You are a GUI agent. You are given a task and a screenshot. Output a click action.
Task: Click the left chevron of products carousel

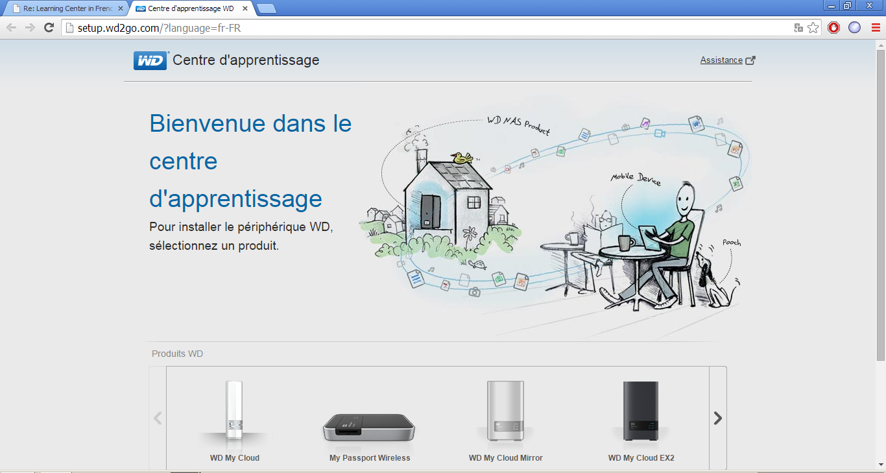click(158, 418)
